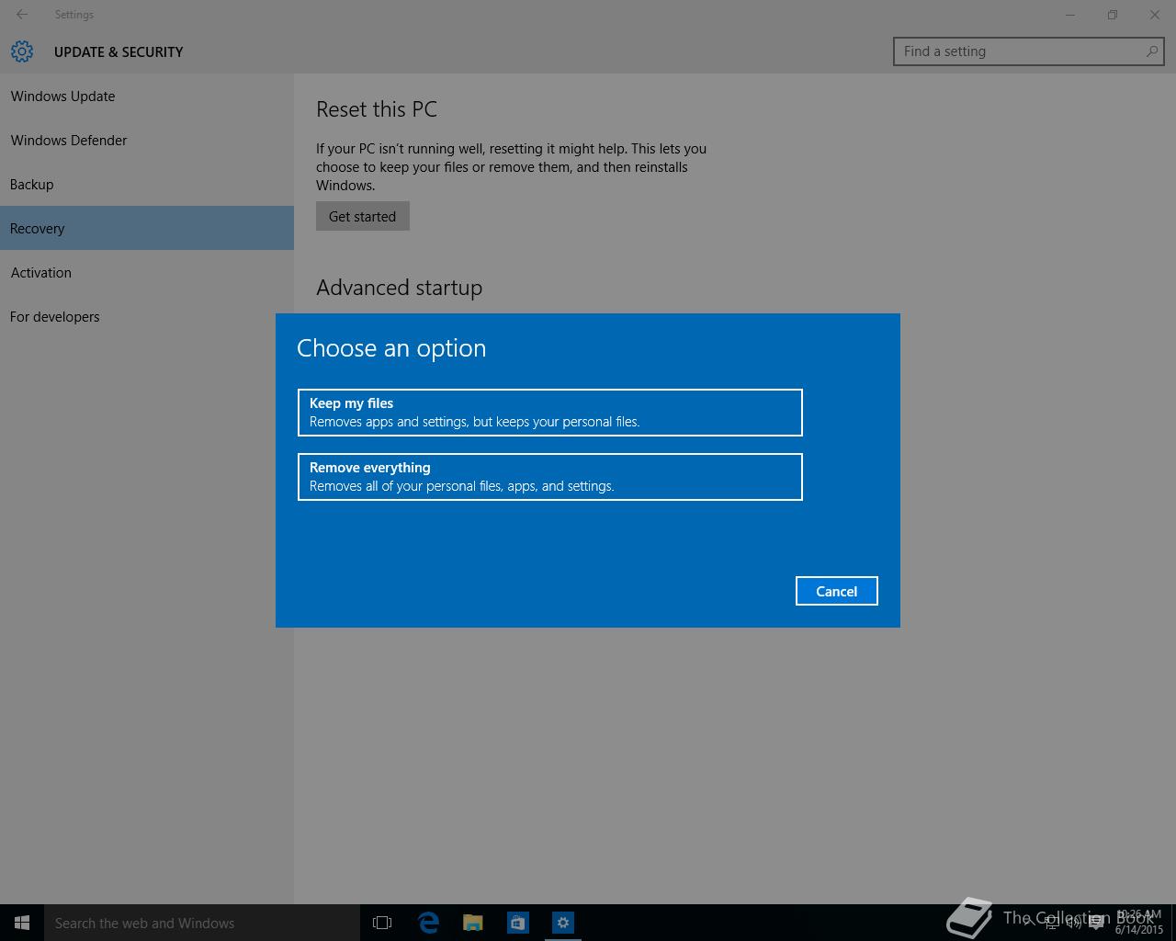Click the Update & Security gear icon
The width and height of the screenshot is (1176, 941).
(x=22, y=51)
